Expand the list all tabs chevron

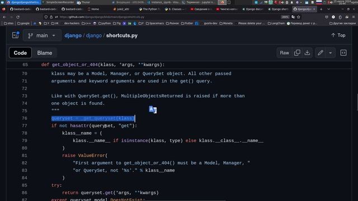pos(328,9)
